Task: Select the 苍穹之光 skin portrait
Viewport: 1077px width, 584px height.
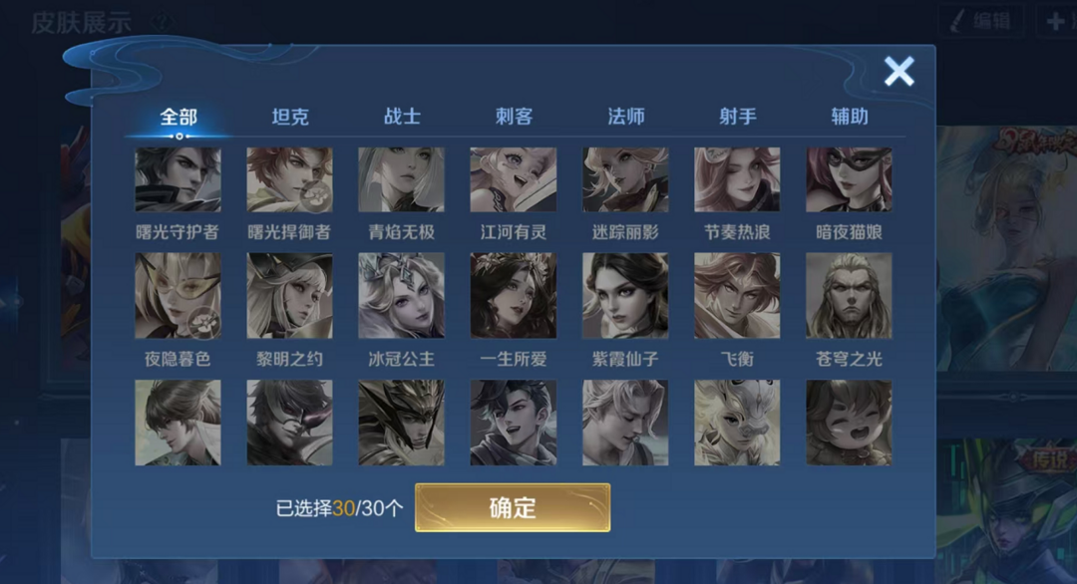Action: point(849,295)
